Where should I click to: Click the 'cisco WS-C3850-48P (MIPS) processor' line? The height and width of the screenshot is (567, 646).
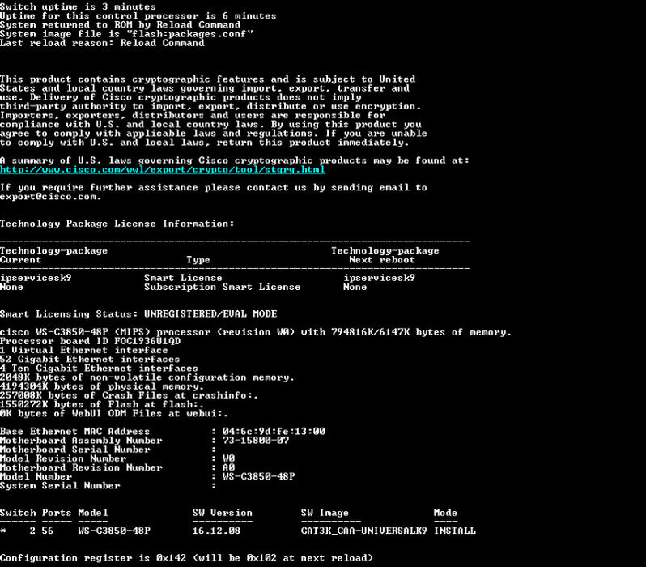tap(256, 332)
